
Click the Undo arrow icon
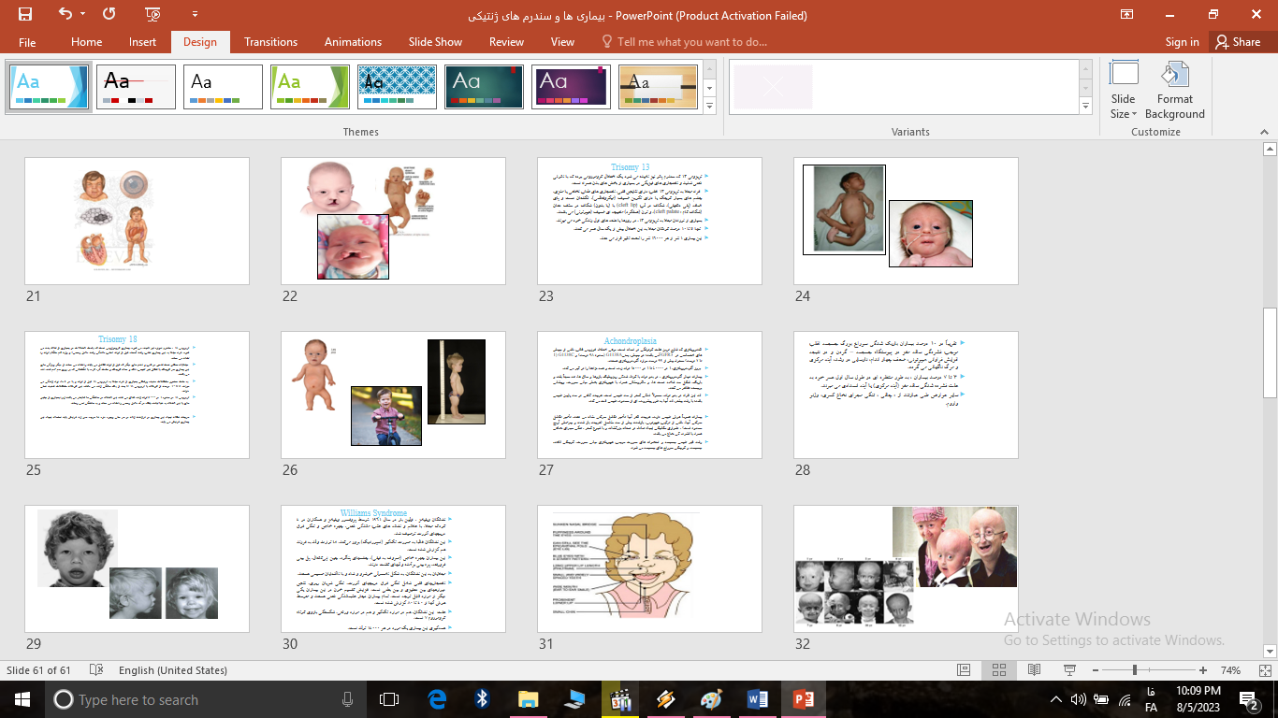coord(65,15)
